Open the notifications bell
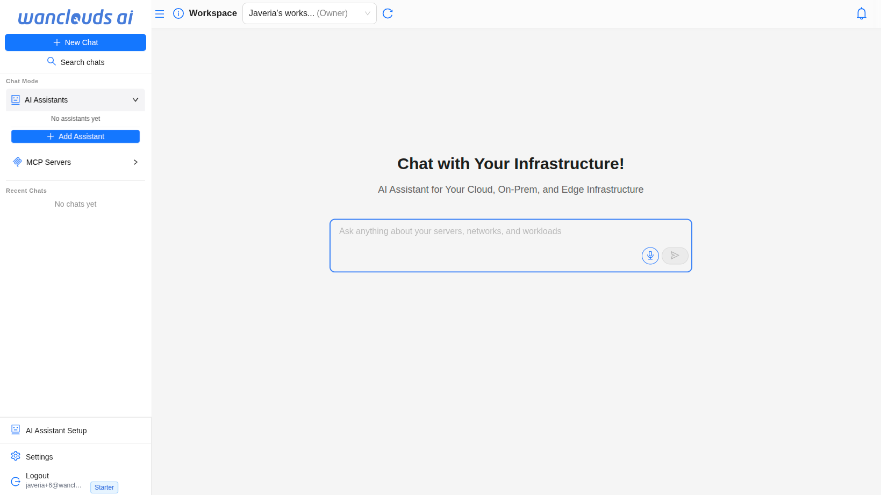The width and height of the screenshot is (881, 495). (861, 13)
